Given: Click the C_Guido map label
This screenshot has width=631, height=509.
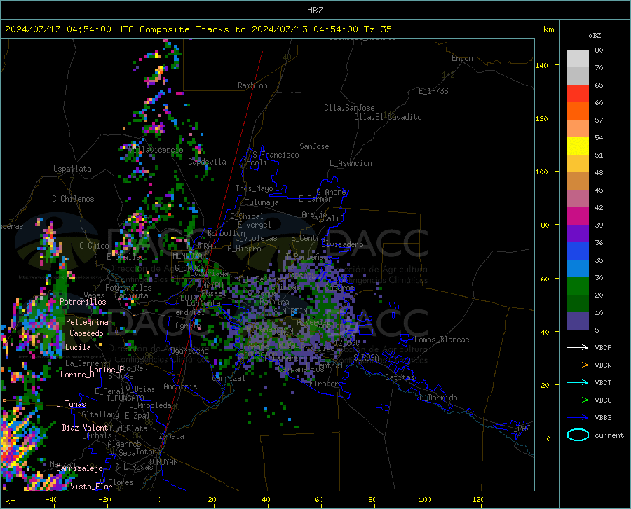Looking at the screenshot, I should coord(94,246).
